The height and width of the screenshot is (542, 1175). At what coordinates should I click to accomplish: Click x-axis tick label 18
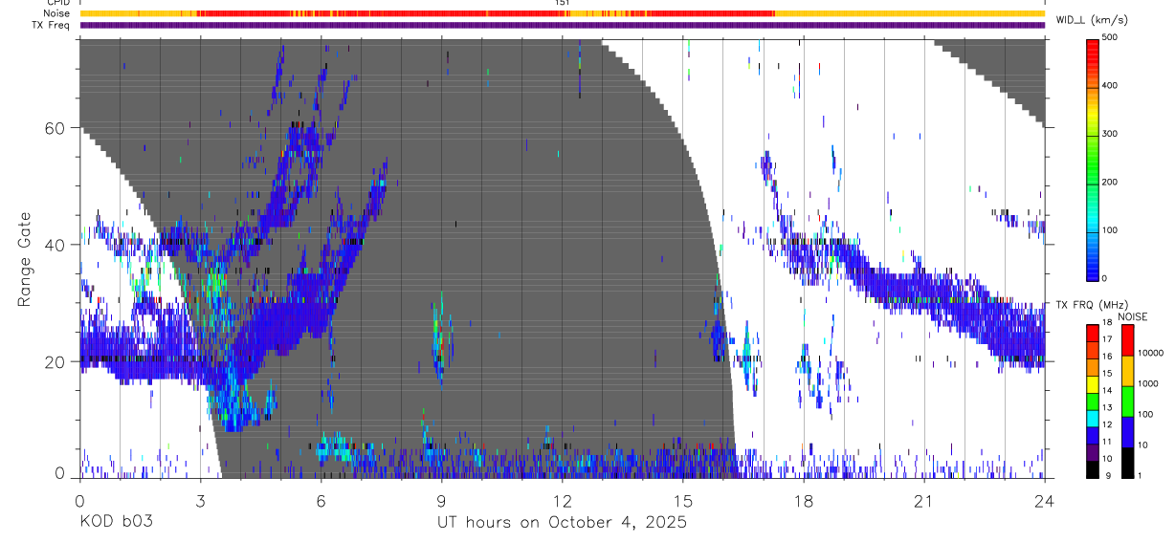[804, 500]
